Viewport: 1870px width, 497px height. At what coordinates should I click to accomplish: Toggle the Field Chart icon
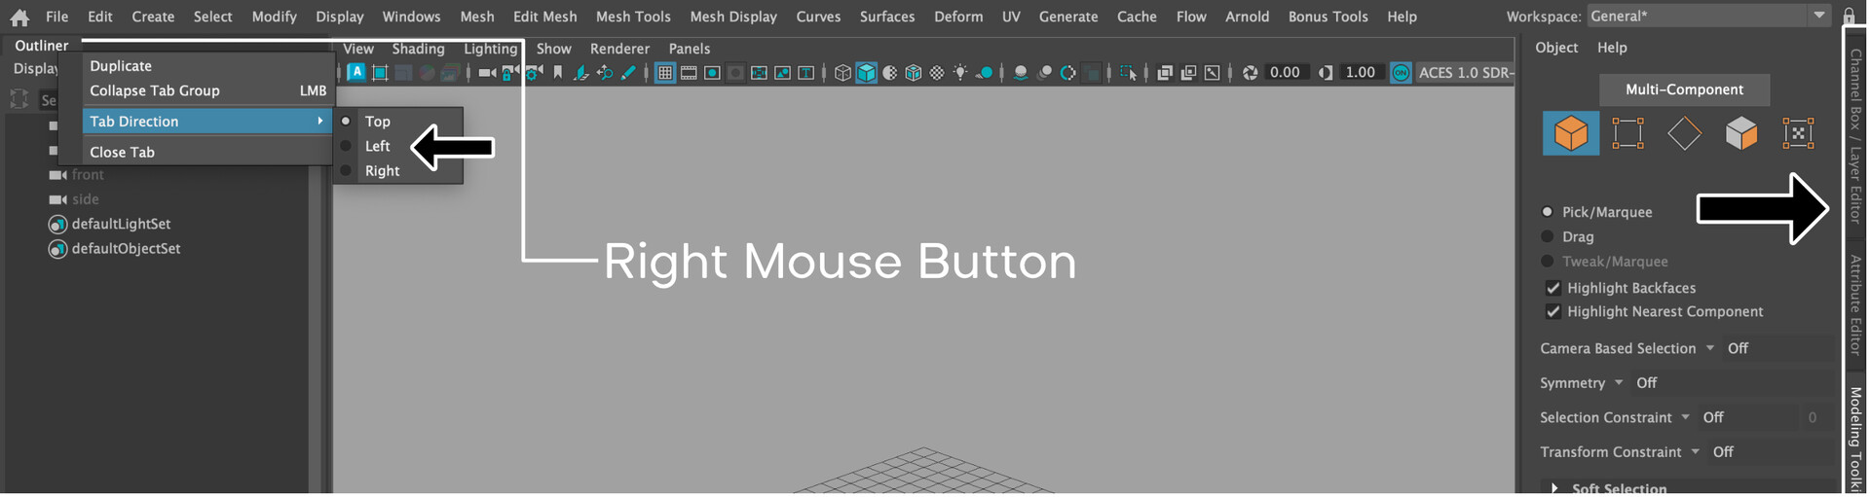[759, 73]
